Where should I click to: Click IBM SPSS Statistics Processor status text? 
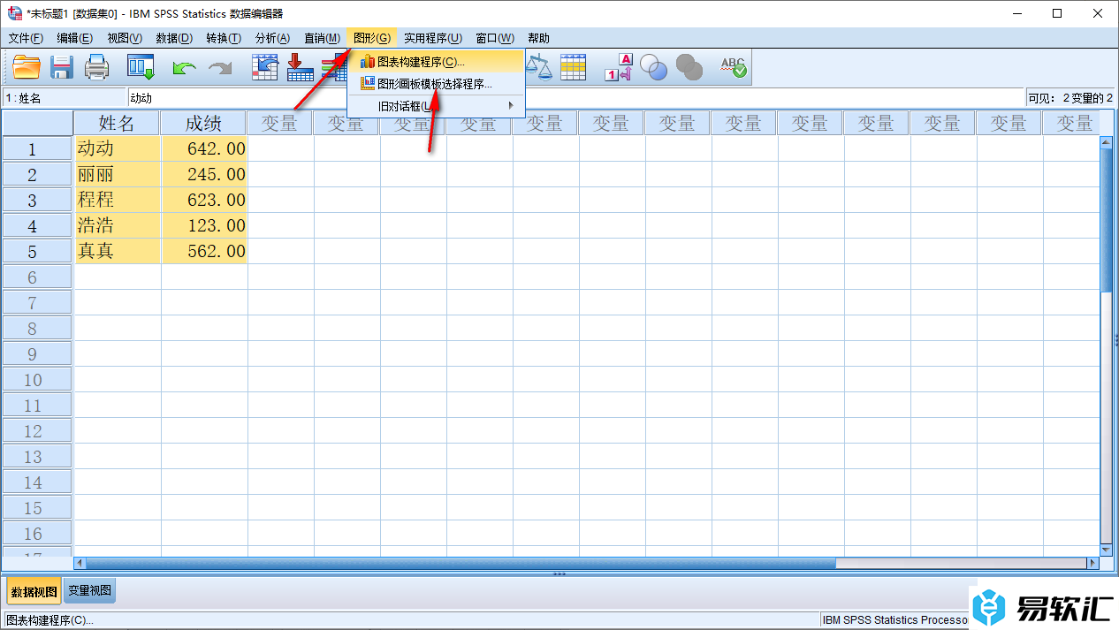(x=894, y=620)
